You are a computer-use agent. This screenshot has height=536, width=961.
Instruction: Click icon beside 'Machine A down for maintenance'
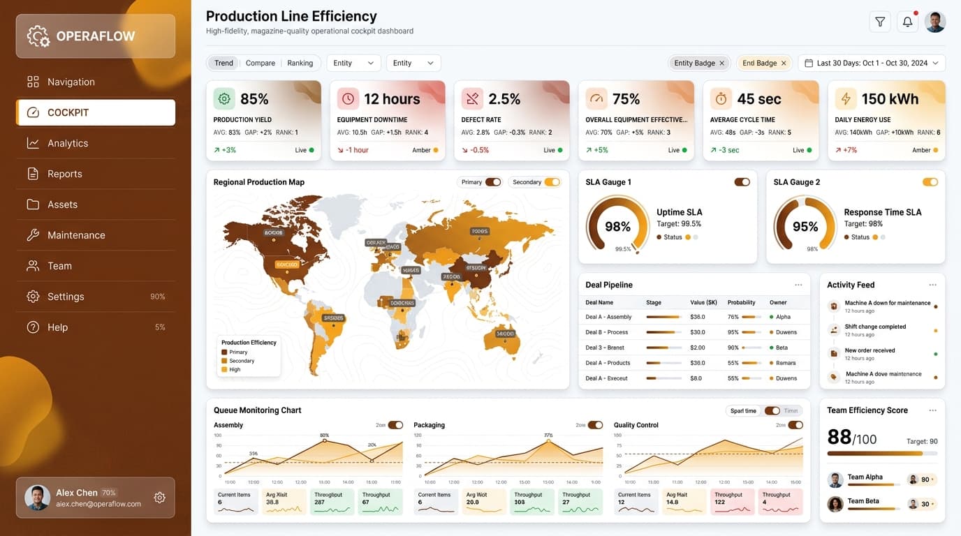(x=833, y=306)
